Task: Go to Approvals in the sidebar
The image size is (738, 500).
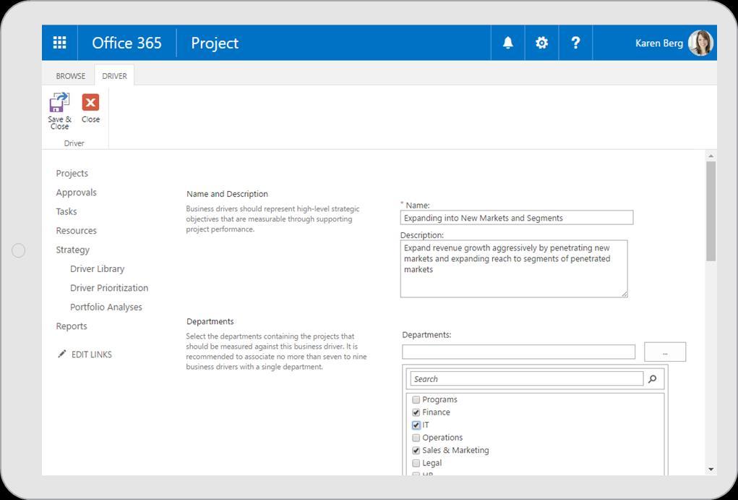Action: coord(76,192)
